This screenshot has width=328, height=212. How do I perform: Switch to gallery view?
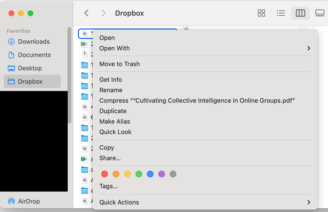320,13
